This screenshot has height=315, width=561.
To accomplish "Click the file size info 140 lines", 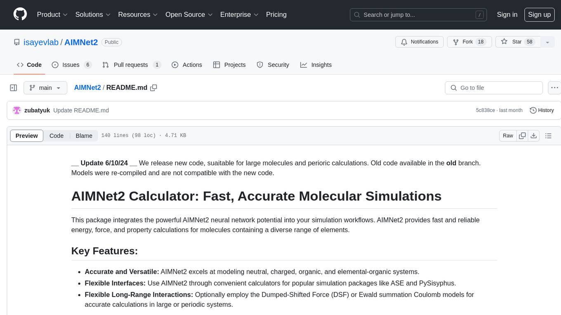I will point(144,136).
